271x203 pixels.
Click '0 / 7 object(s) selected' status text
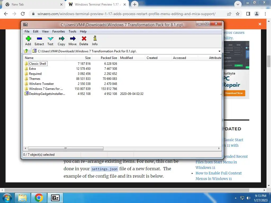[39, 155]
